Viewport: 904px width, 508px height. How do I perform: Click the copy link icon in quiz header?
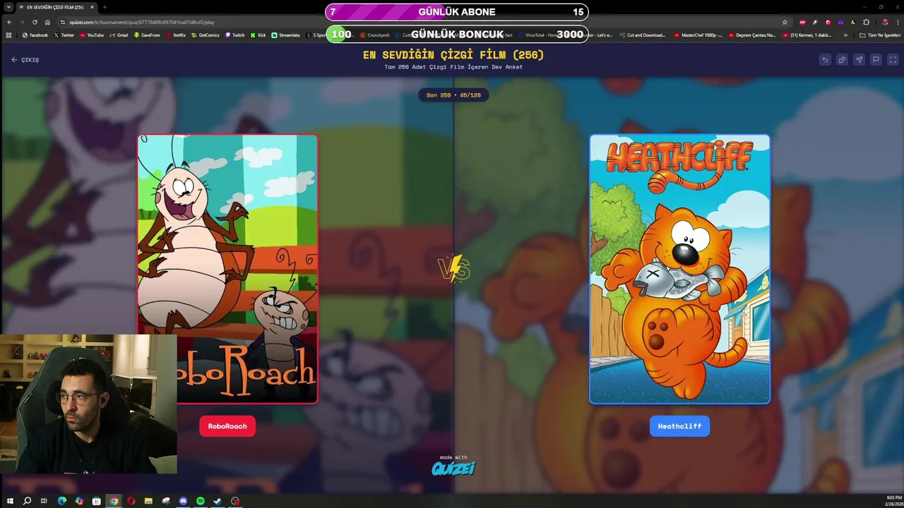click(842, 60)
